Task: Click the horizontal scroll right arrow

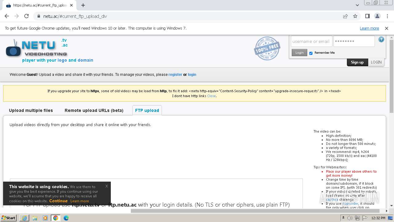Action: click(387, 211)
